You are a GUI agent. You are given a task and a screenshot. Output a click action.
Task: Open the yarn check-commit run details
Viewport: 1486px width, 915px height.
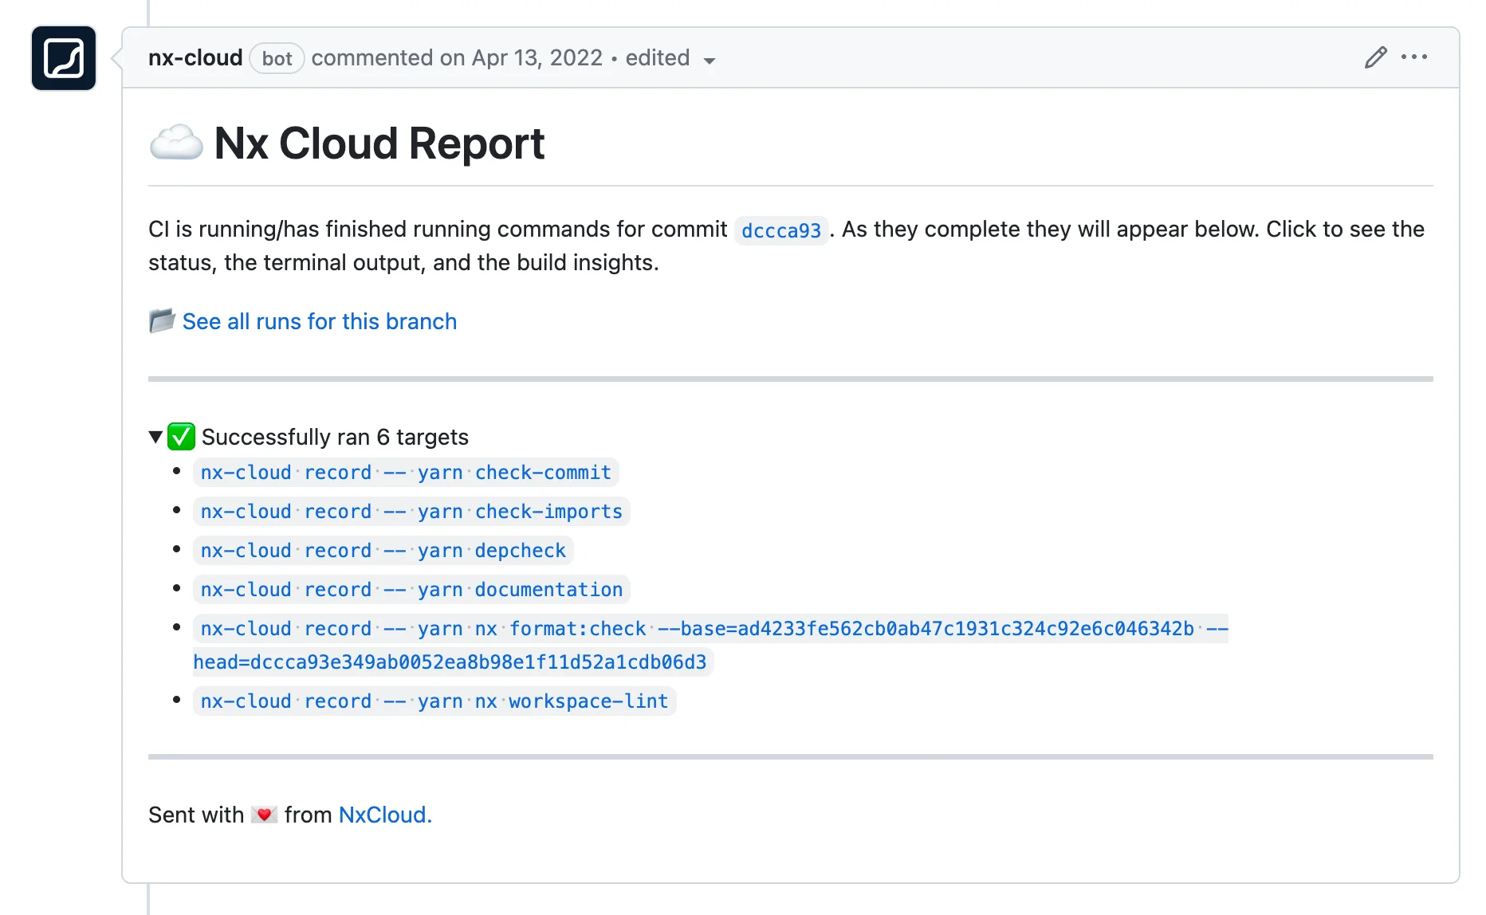click(405, 472)
